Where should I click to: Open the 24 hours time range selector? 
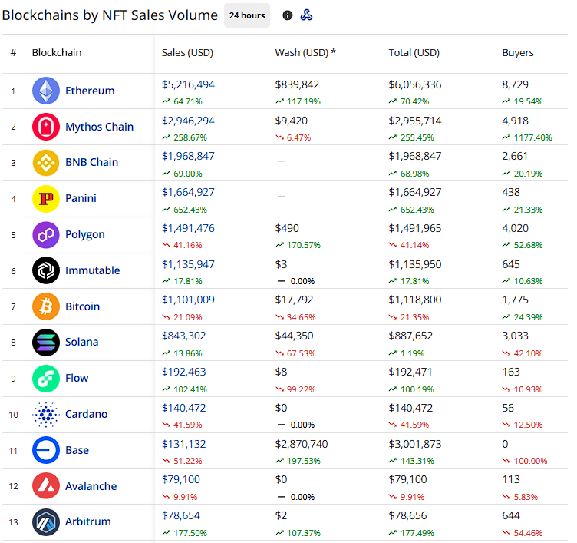pos(247,15)
